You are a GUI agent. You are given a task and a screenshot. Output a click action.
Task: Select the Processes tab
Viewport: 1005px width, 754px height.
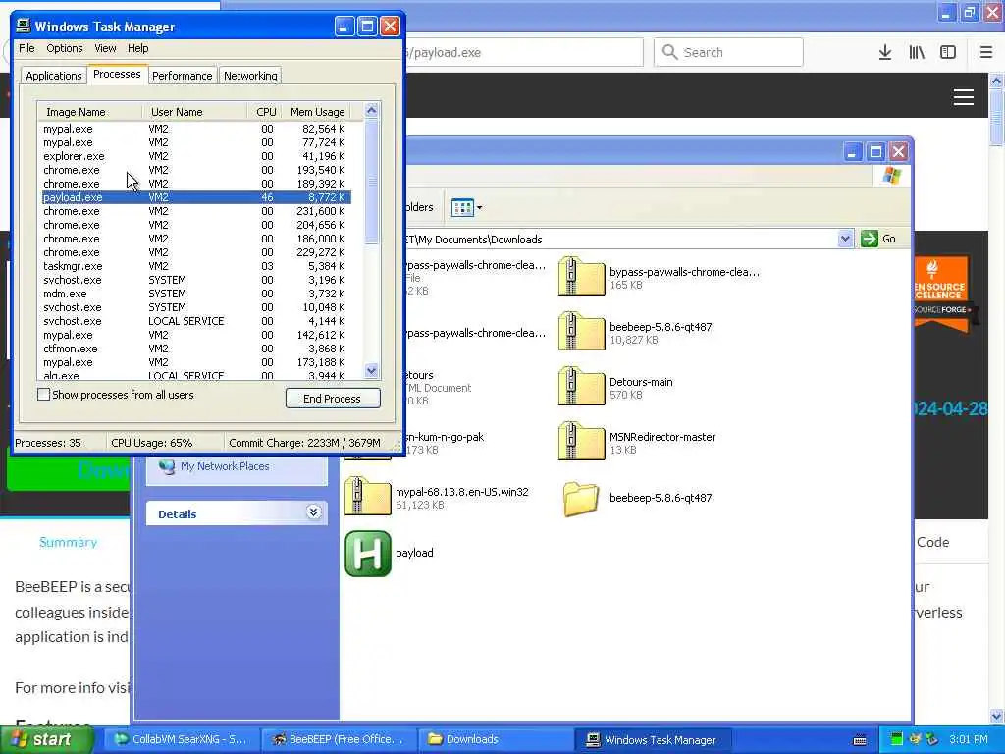pos(117,74)
